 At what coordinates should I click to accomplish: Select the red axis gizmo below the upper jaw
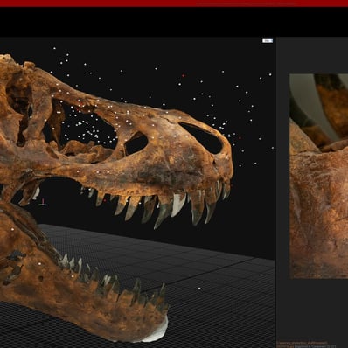point(43,202)
